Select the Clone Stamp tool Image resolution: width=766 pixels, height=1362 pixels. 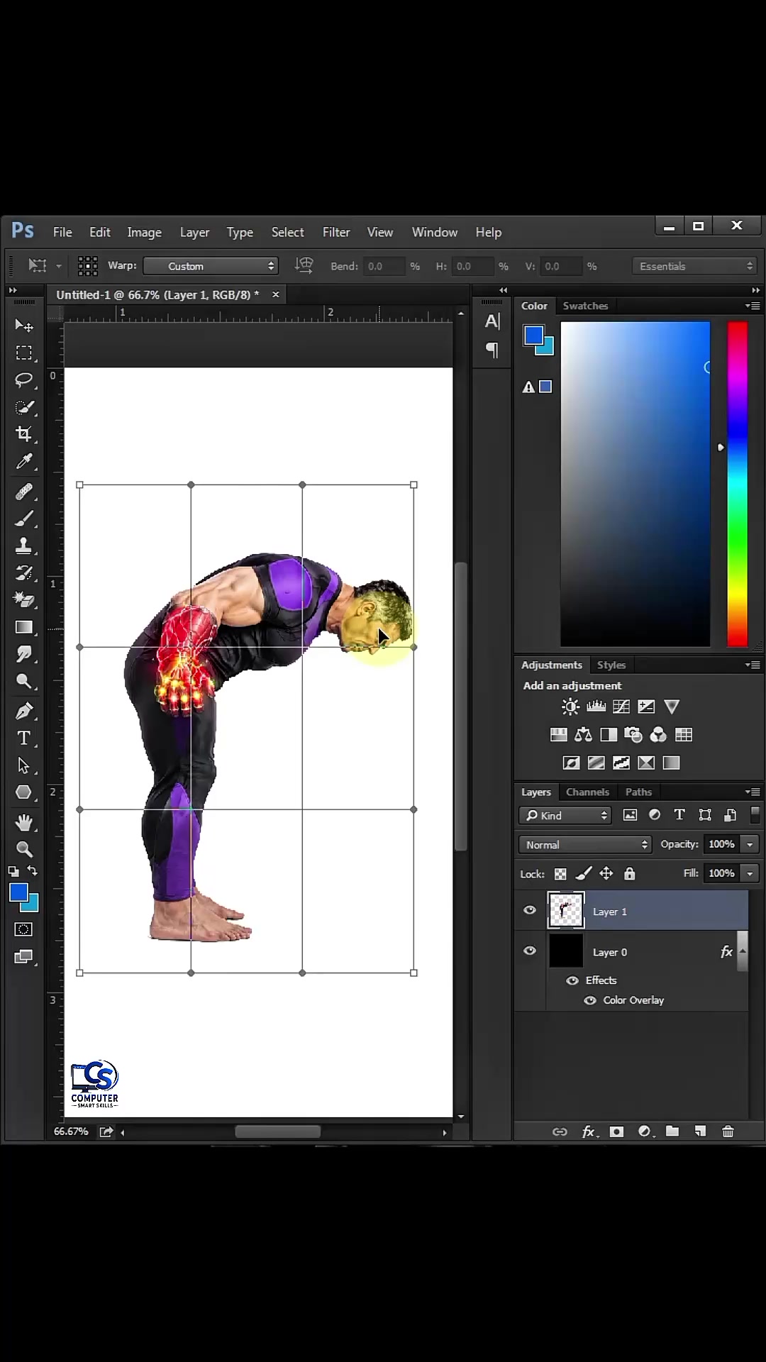[24, 546]
